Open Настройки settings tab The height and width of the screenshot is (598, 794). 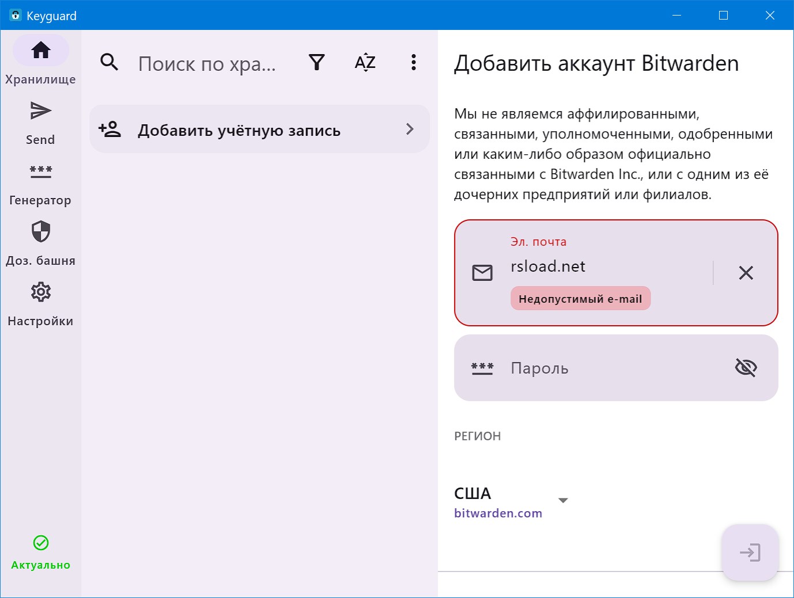coord(40,303)
